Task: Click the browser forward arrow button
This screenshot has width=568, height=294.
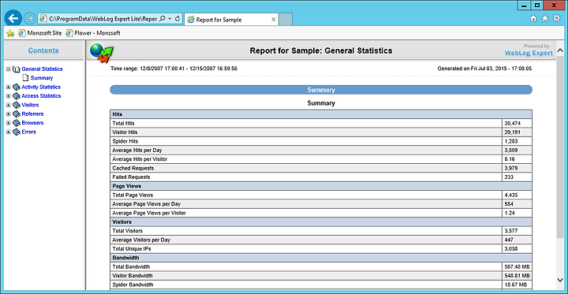Action: pyautogui.click(x=30, y=18)
